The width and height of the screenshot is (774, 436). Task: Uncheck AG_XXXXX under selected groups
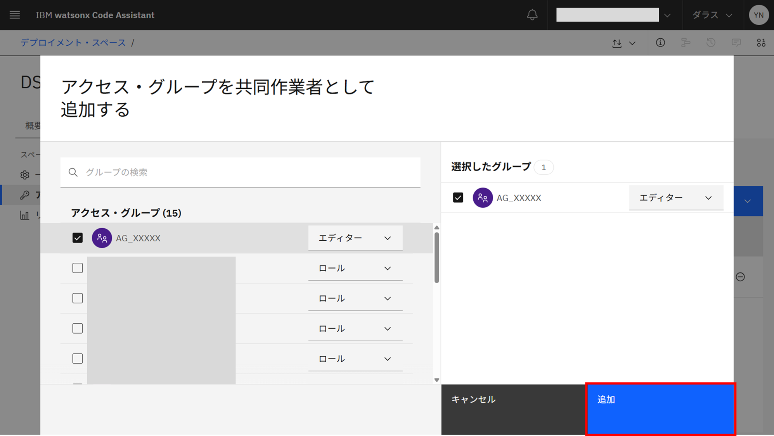point(458,198)
